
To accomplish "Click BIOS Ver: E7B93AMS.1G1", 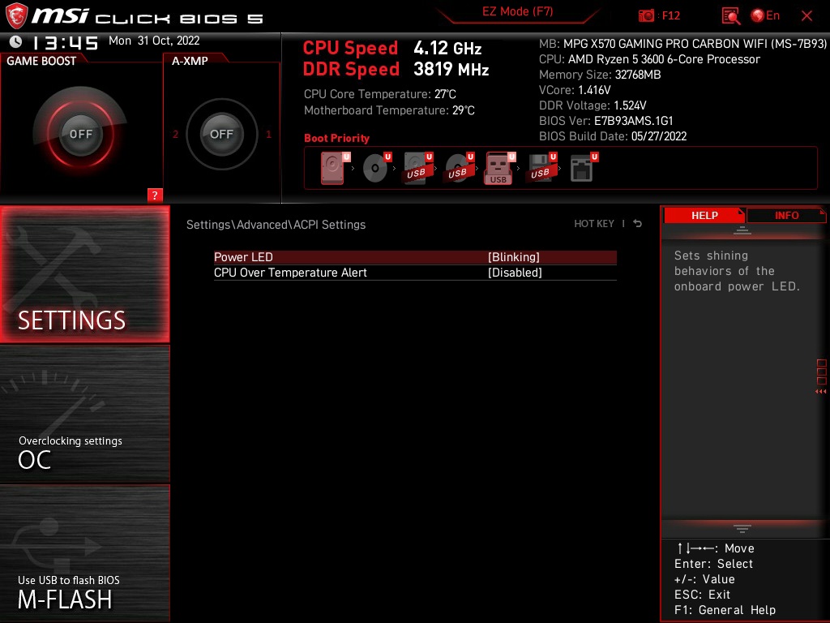I will pyautogui.click(x=605, y=121).
